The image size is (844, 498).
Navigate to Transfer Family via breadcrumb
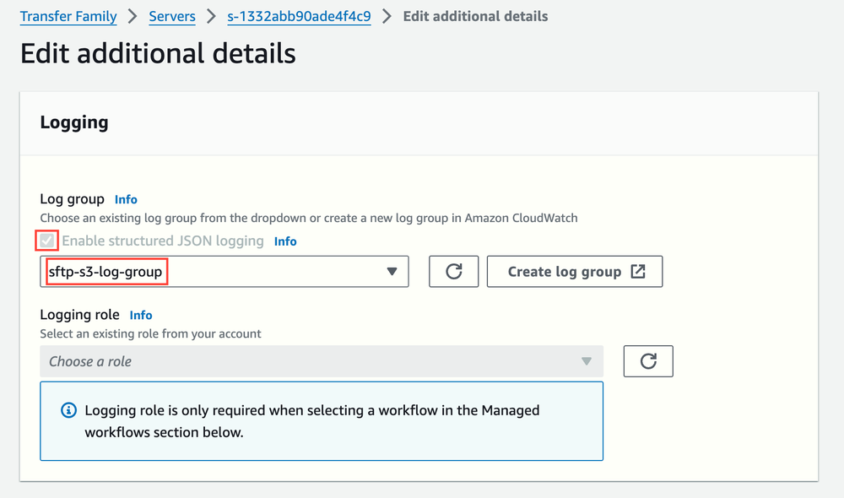[68, 16]
